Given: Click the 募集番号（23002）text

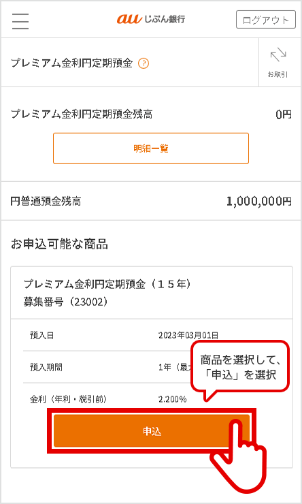Looking at the screenshot, I should (x=65, y=302).
